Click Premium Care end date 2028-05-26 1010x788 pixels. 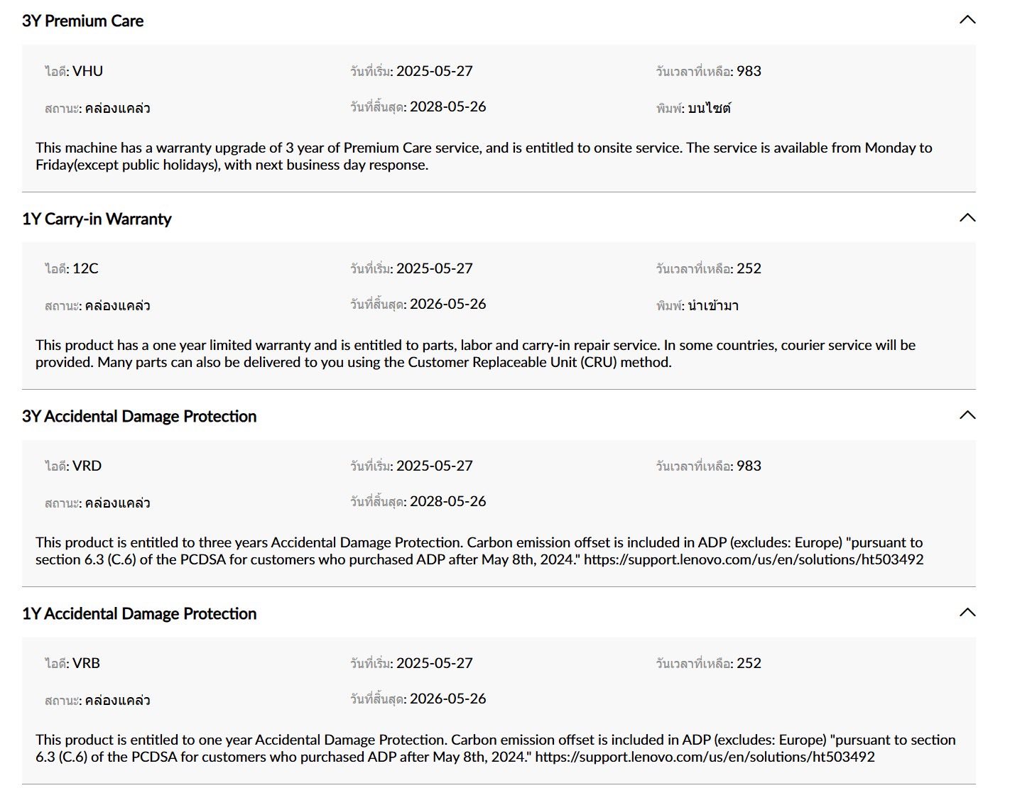448,106
